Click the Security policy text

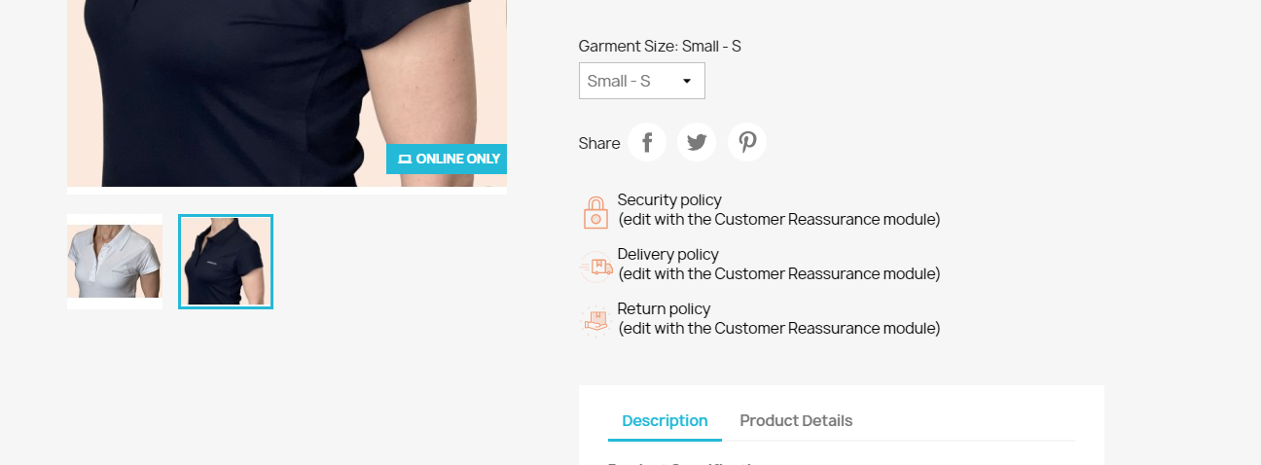point(669,200)
